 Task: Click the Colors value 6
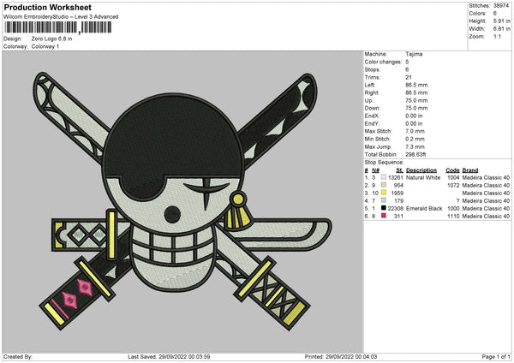[x=495, y=14]
